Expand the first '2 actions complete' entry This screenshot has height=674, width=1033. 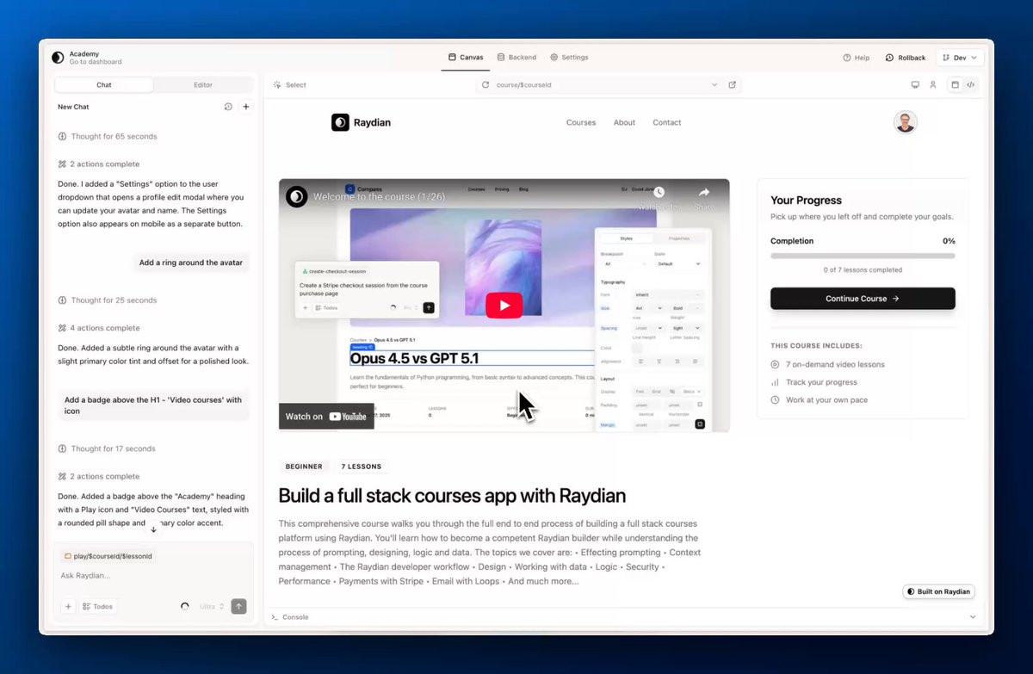point(98,164)
